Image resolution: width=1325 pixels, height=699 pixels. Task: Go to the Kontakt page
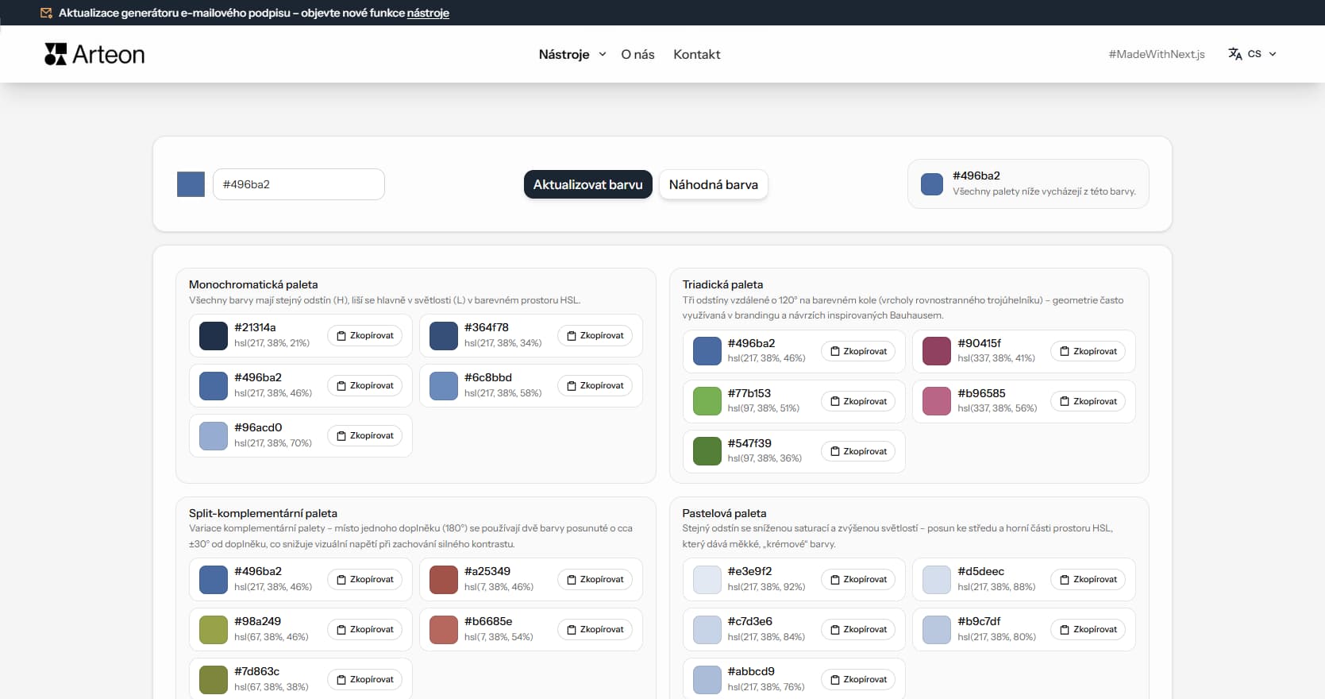pos(696,54)
